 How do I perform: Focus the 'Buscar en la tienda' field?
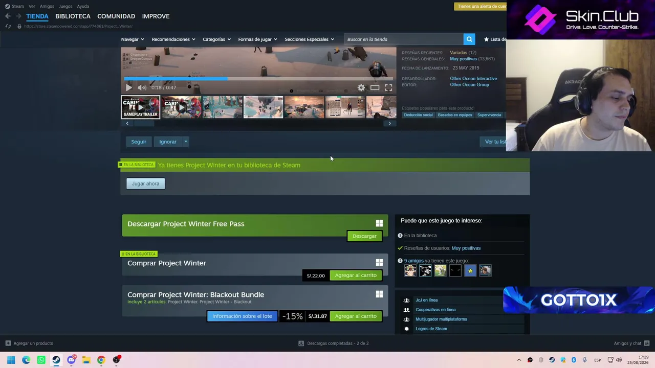[x=404, y=39]
